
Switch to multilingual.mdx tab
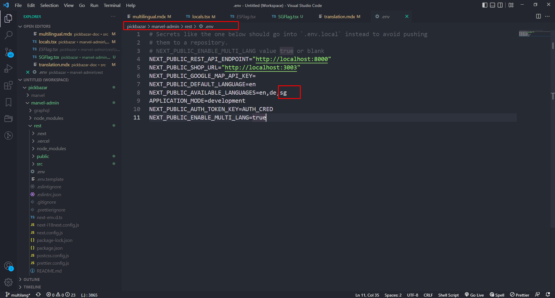[150, 16]
